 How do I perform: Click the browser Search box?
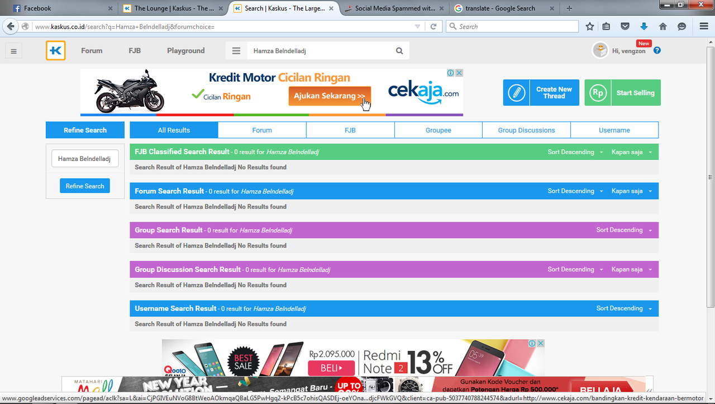tap(512, 26)
